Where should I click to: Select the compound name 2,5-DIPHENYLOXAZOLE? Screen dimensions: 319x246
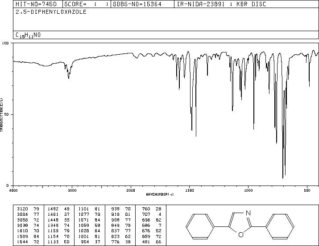tap(51, 12)
